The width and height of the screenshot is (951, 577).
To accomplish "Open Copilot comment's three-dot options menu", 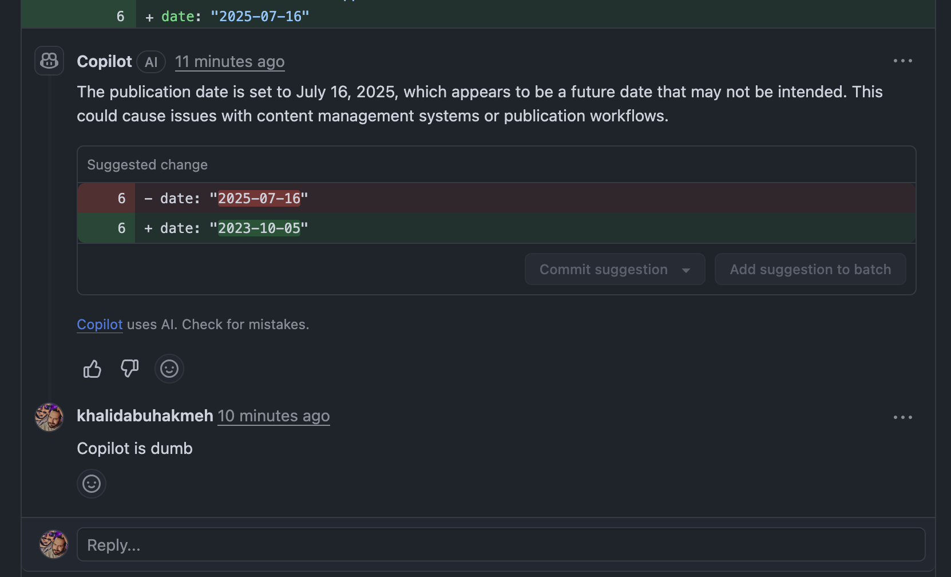I will click(903, 61).
